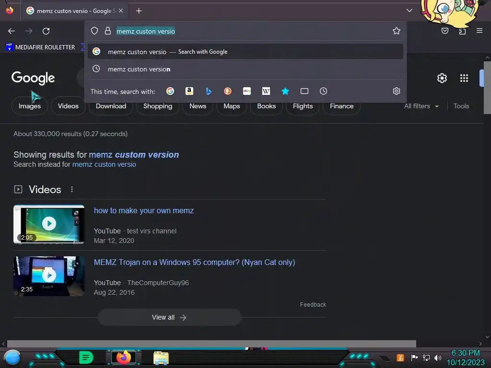The height and width of the screenshot is (368, 491).
Task: Search history using the clock icon
Action: pyautogui.click(x=324, y=91)
